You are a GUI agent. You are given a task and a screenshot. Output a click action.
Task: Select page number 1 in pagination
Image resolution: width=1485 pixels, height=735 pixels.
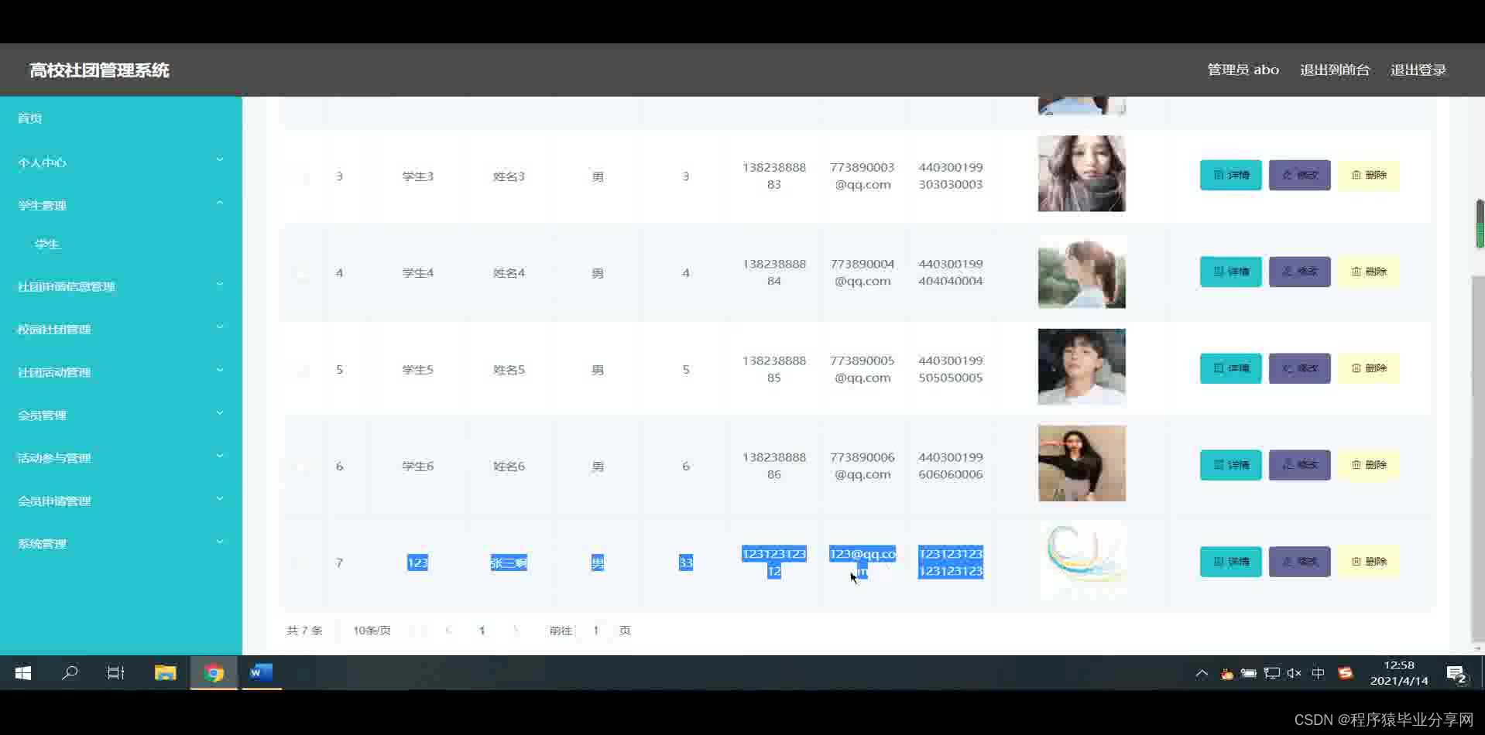pos(482,631)
